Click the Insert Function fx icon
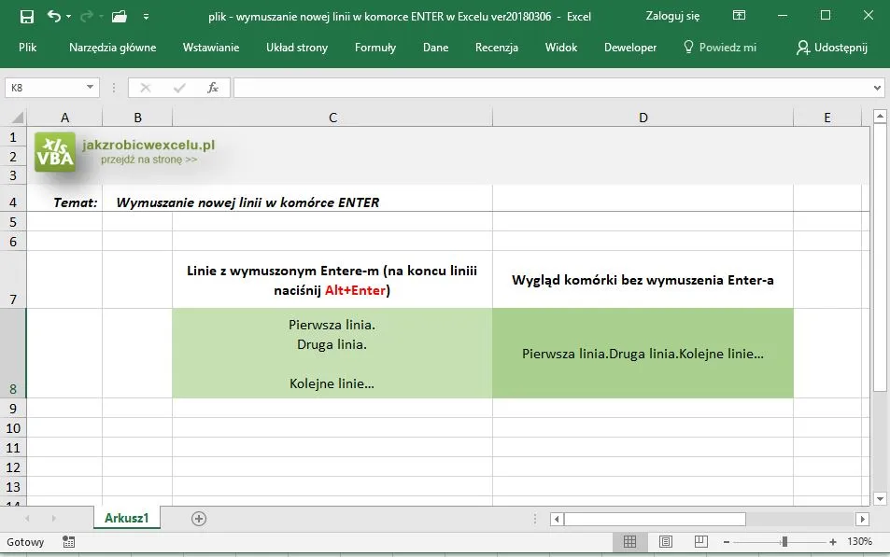 click(x=213, y=88)
